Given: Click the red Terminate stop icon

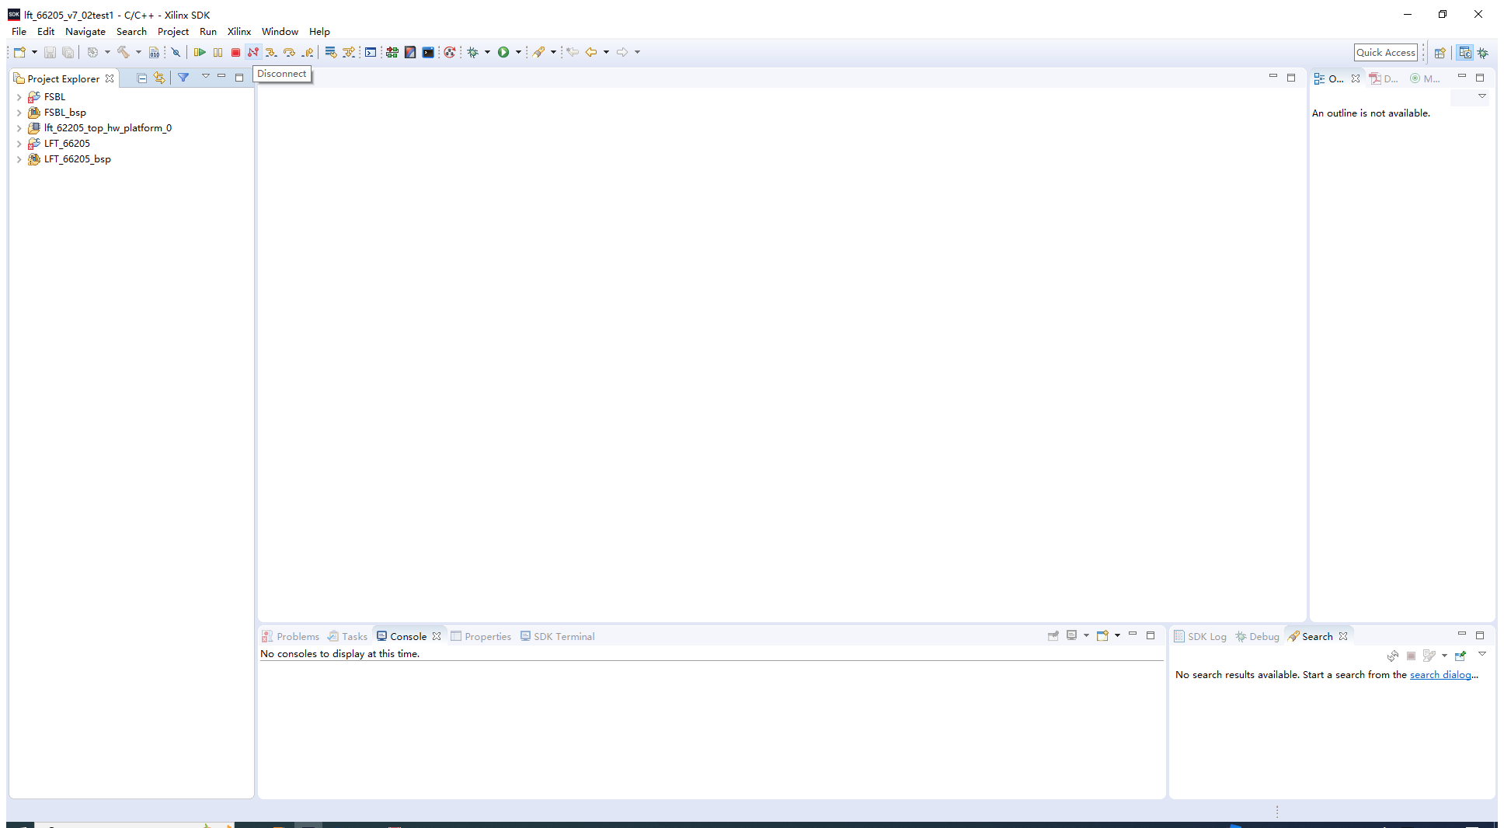Looking at the screenshot, I should [235, 52].
